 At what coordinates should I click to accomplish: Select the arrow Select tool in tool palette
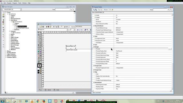point(38,32)
